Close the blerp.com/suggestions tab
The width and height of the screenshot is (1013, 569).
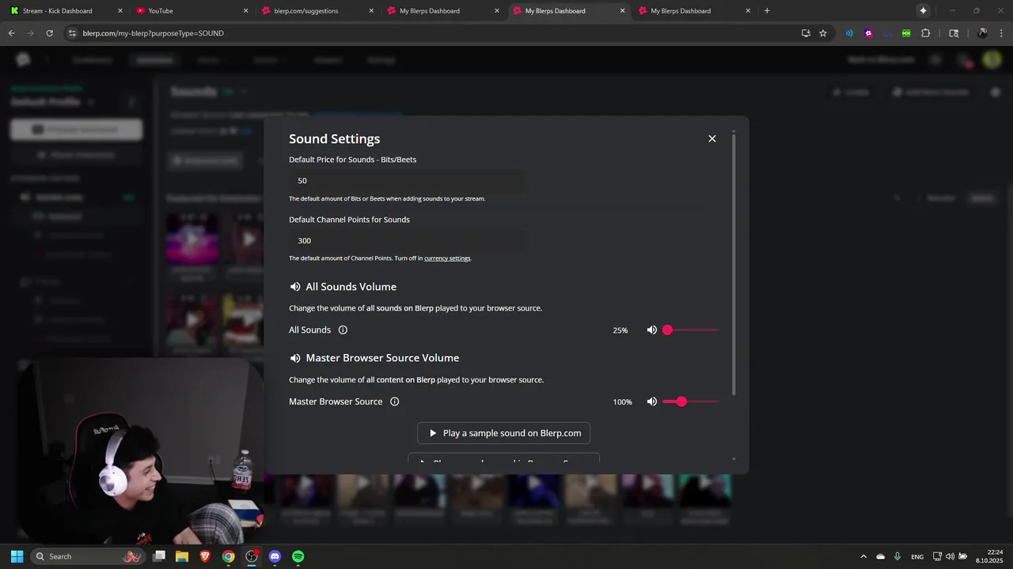(x=371, y=11)
